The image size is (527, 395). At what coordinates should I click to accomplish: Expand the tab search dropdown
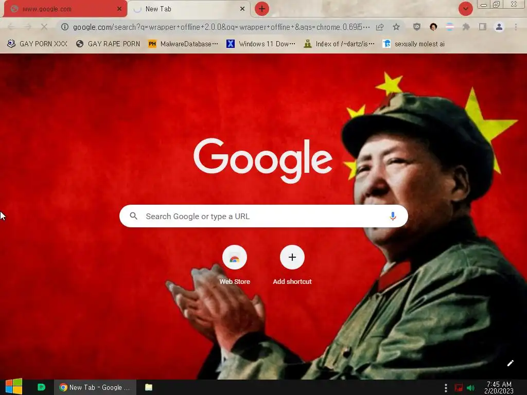(465, 9)
